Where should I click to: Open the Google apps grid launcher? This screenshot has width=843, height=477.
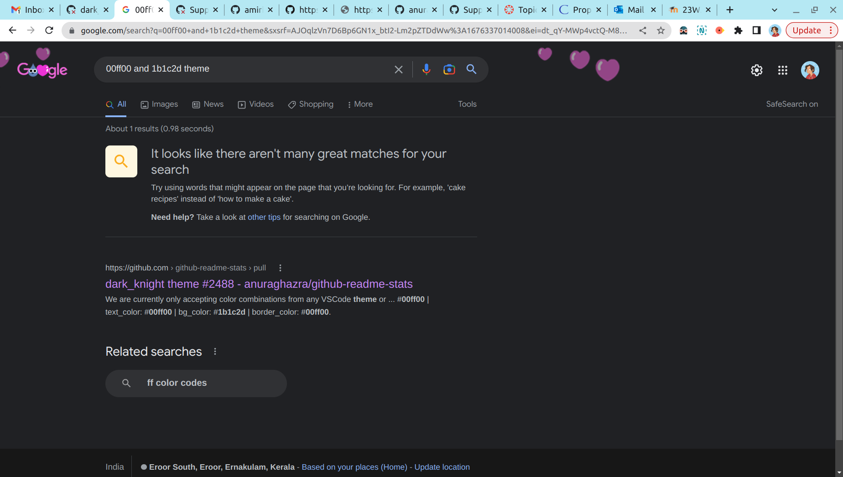pyautogui.click(x=783, y=70)
